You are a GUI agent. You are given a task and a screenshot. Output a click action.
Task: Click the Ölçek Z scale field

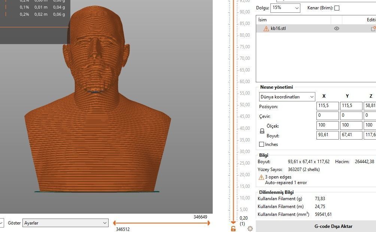[370, 125]
